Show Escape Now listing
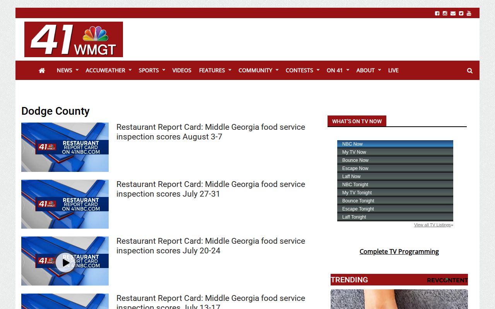 pos(395,168)
